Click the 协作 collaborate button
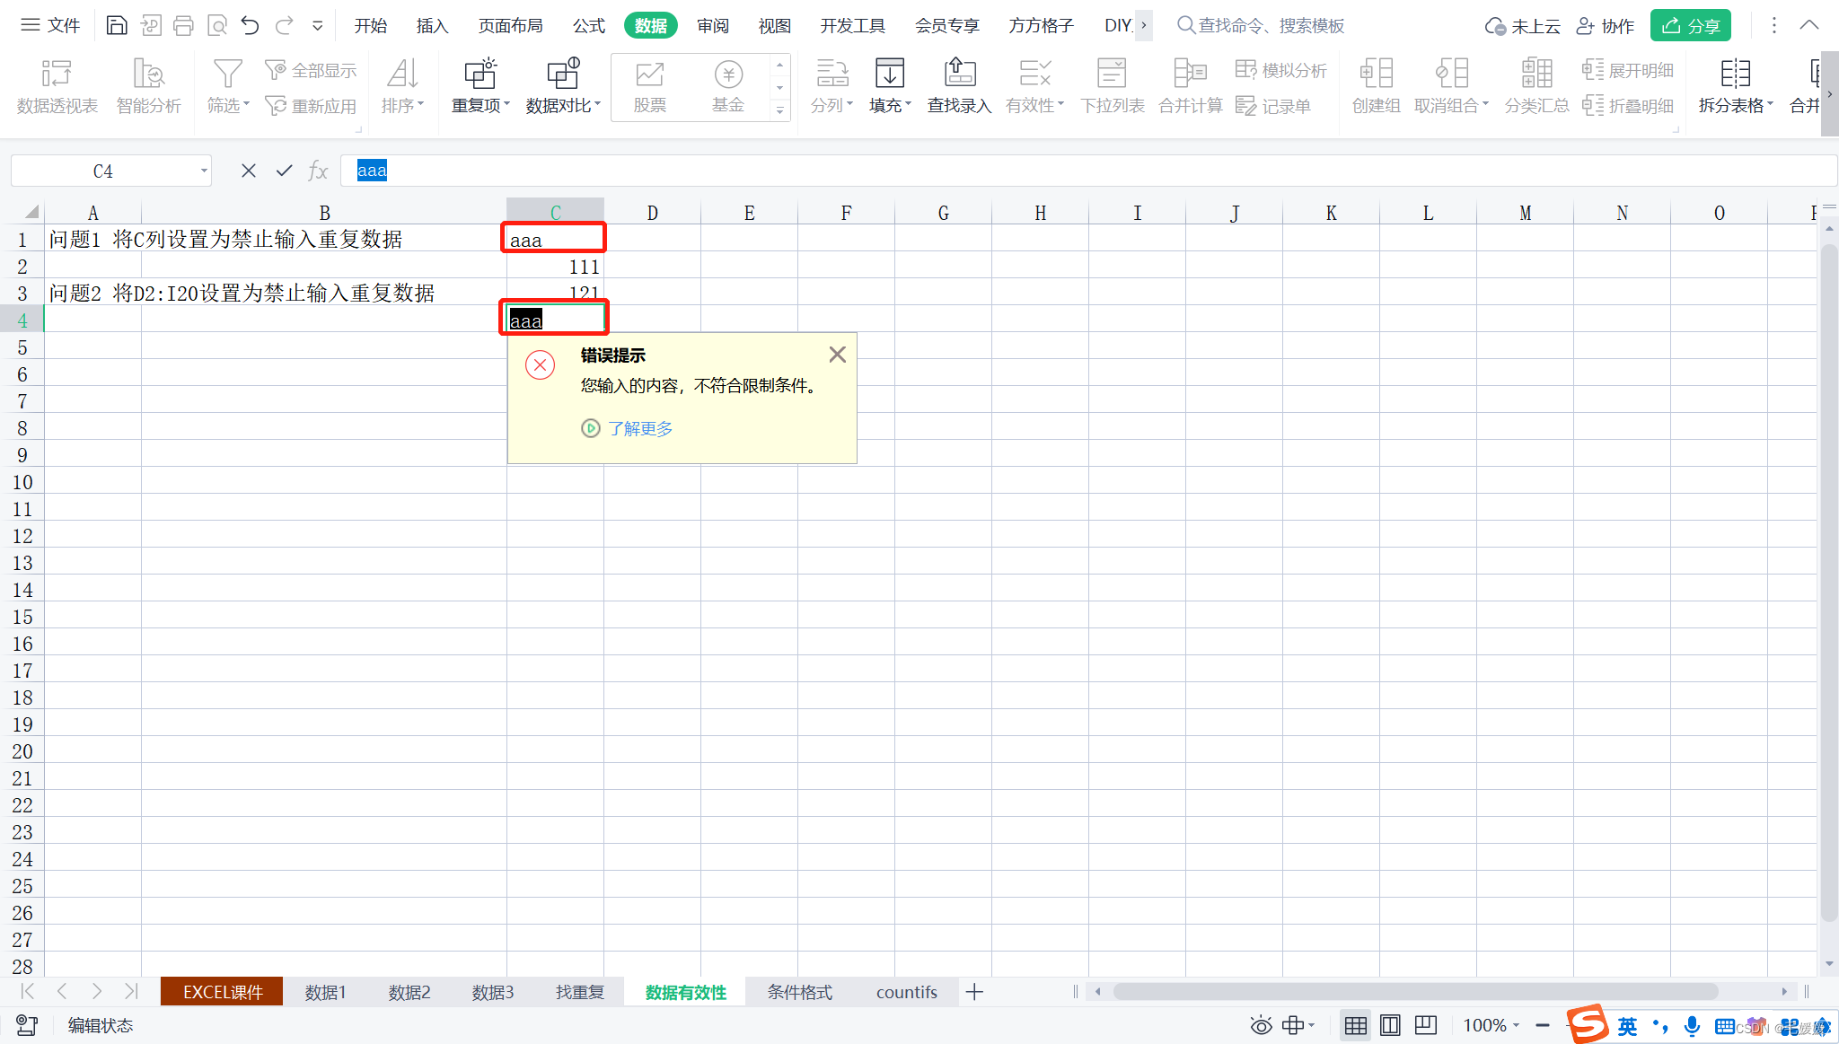Screen dimensions: 1839x1044 (1606, 25)
